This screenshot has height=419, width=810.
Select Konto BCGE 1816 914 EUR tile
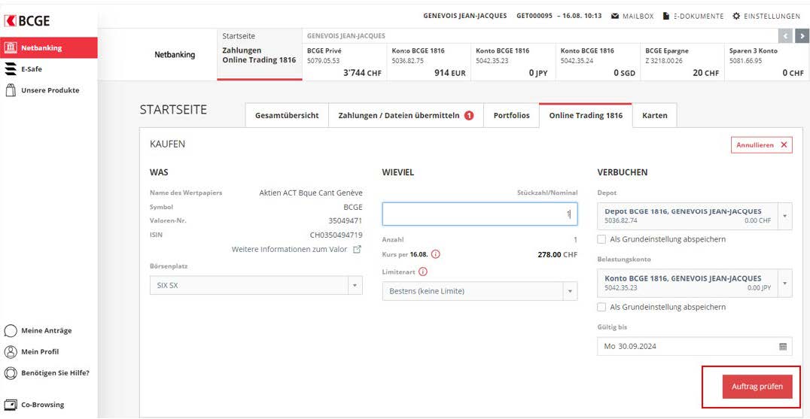coord(429,62)
